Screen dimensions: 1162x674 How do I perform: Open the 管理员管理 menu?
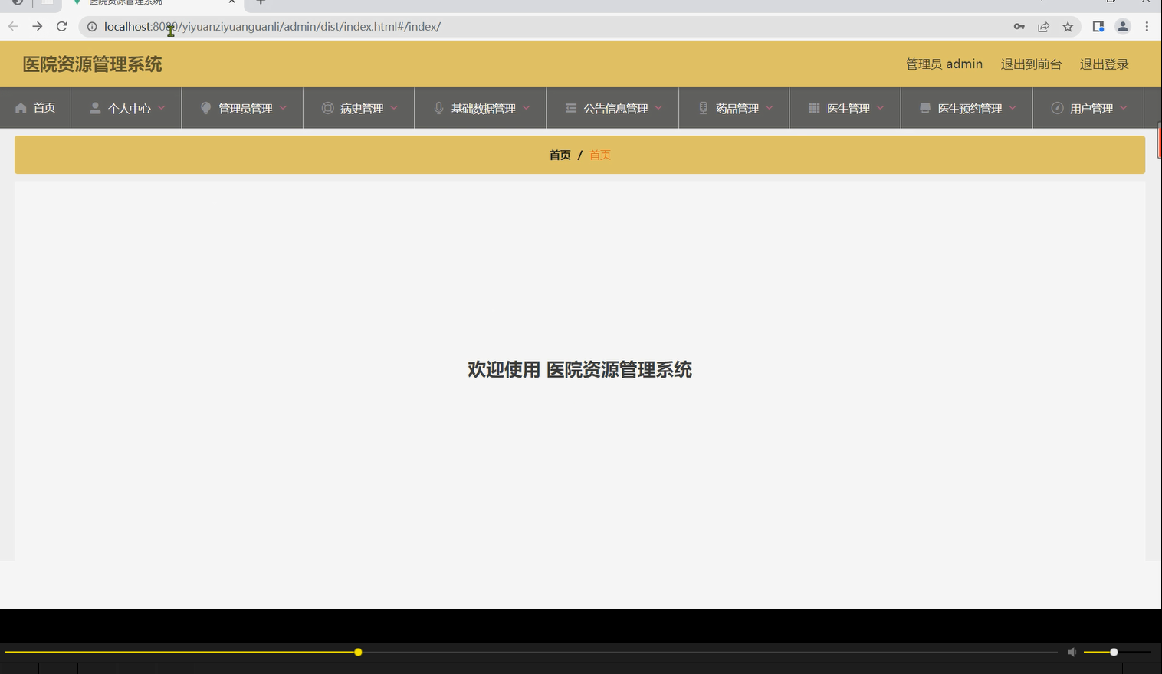click(x=242, y=108)
